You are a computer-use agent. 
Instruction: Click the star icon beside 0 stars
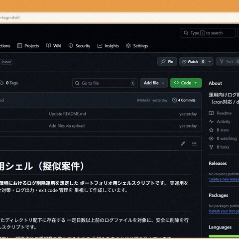pos(211,130)
